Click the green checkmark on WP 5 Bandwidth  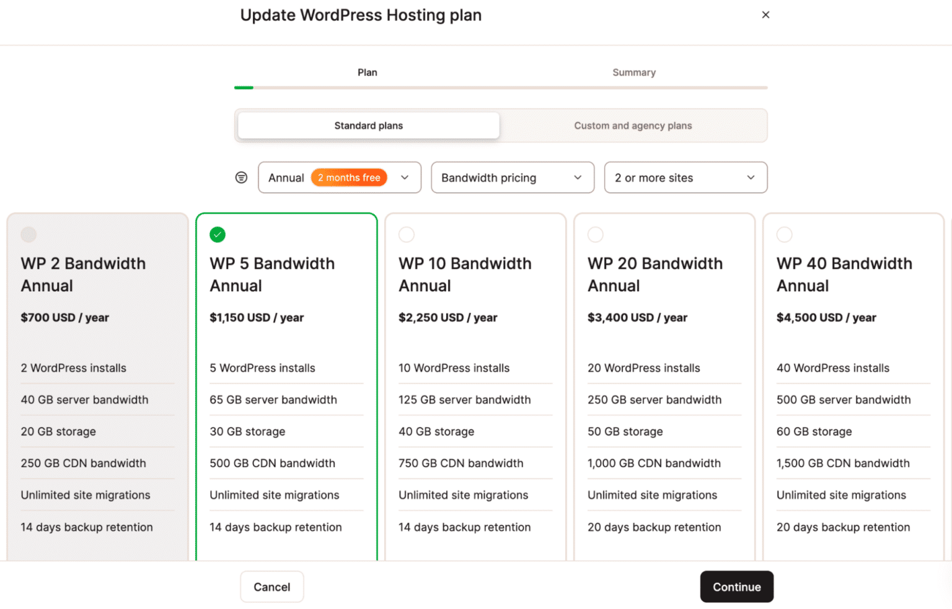tap(217, 235)
